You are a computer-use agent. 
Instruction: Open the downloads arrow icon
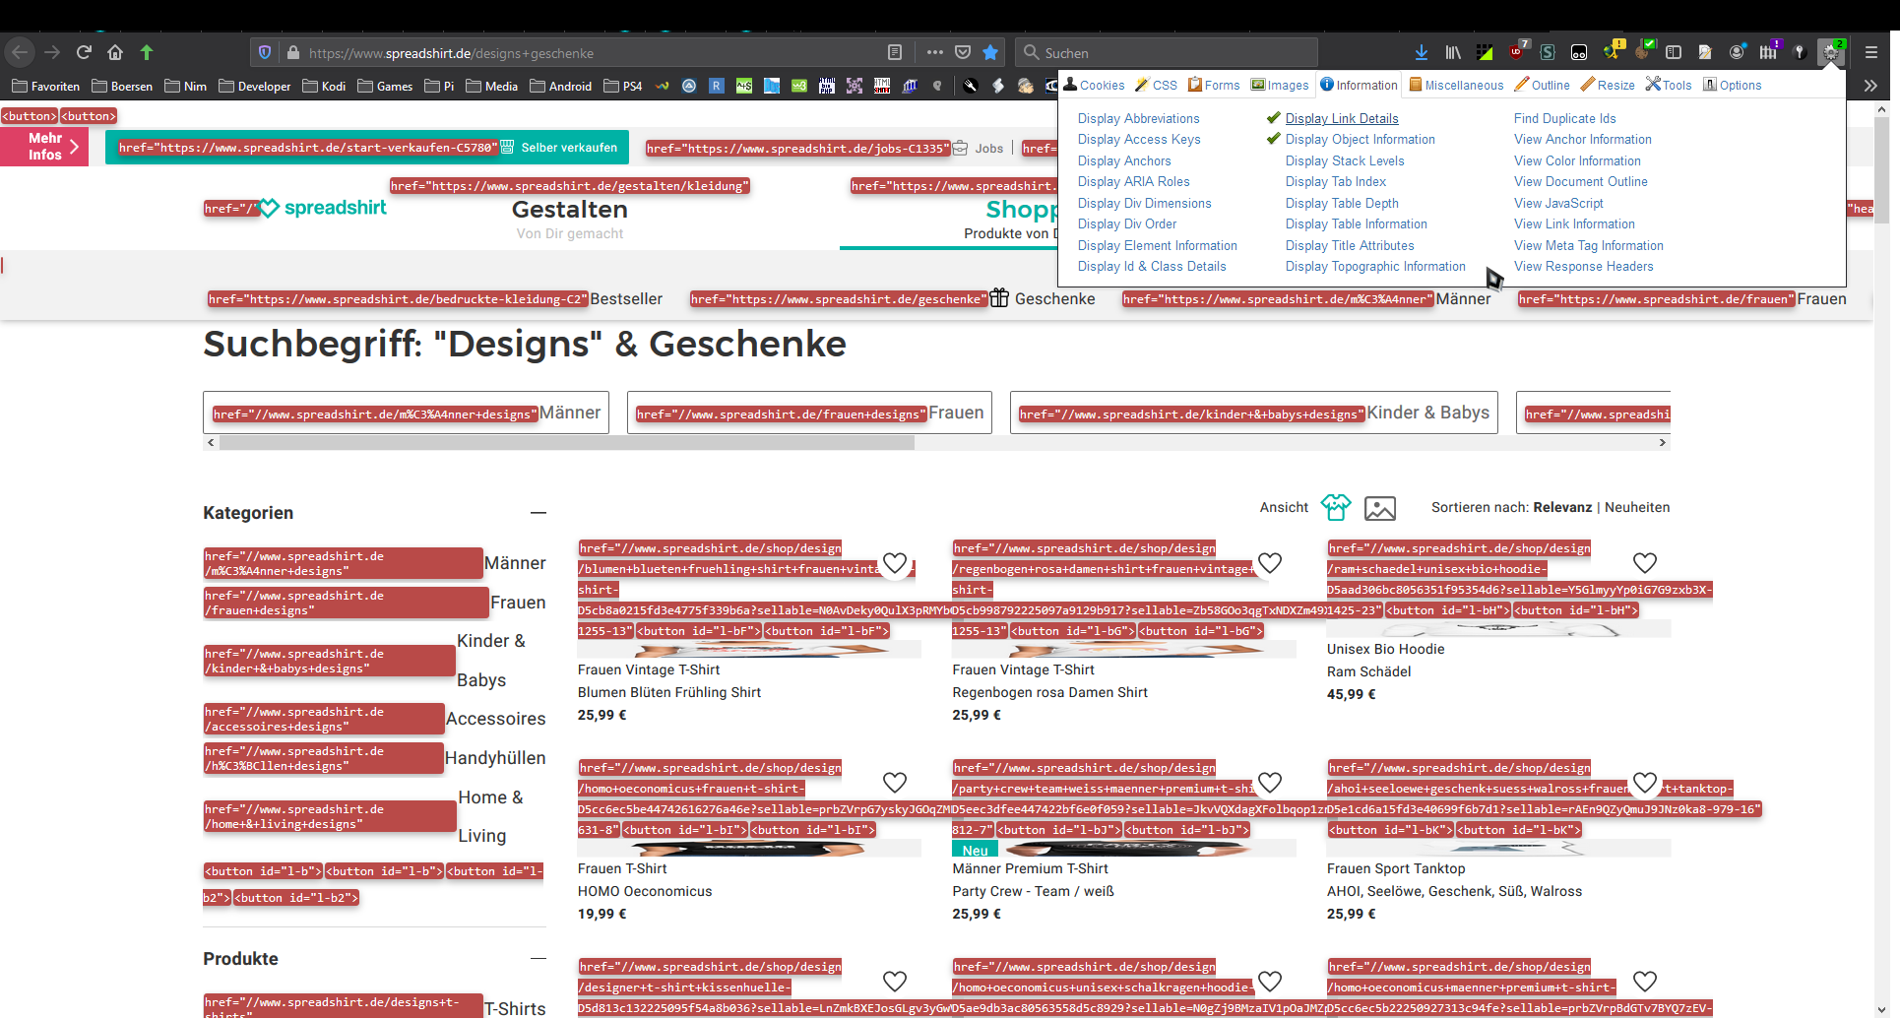pos(1421,52)
